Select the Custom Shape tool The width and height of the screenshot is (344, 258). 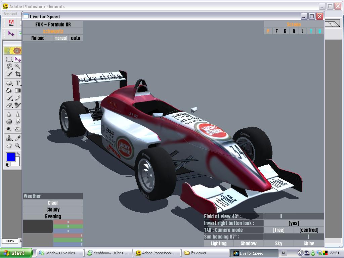pyautogui.click(x=9, y=83)
